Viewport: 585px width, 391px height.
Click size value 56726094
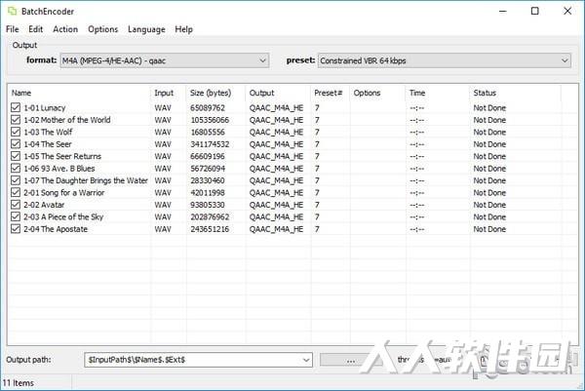(x=208, y=169)
